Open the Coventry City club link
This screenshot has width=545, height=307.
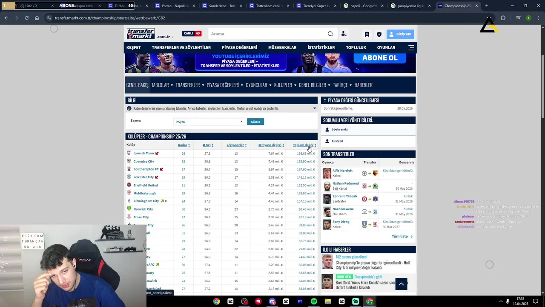143,161
